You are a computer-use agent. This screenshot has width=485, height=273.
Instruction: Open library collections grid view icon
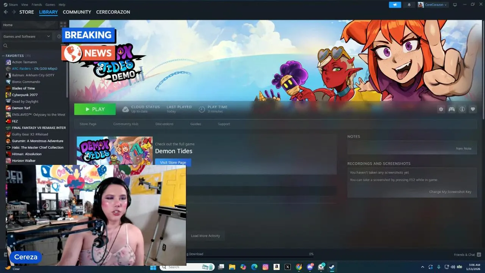(63, 25)
